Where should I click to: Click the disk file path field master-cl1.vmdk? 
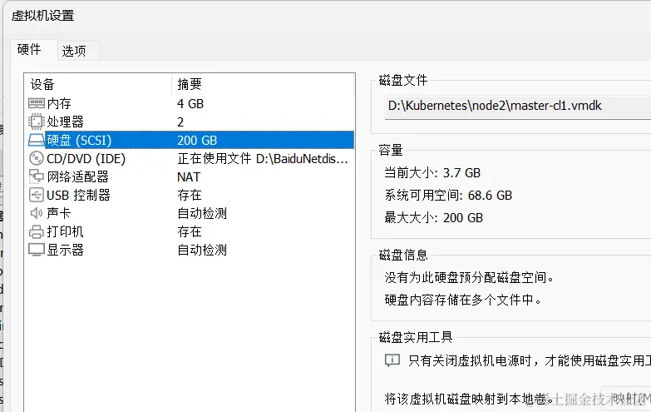tap(518, 106)
